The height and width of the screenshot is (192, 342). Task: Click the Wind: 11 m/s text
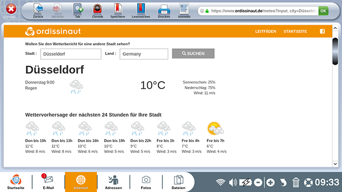pos(204,93)
